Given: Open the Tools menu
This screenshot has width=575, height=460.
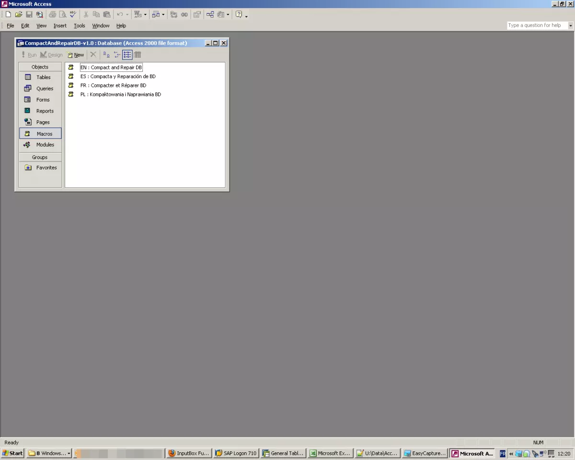Looking at the screenshot, I should coord(79,26).
